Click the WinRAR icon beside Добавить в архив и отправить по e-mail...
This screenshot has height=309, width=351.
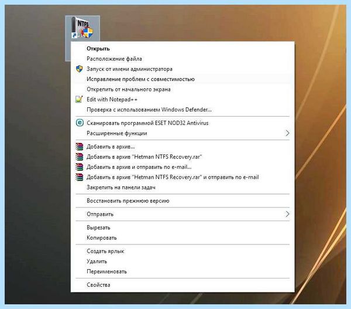[79, 167]
